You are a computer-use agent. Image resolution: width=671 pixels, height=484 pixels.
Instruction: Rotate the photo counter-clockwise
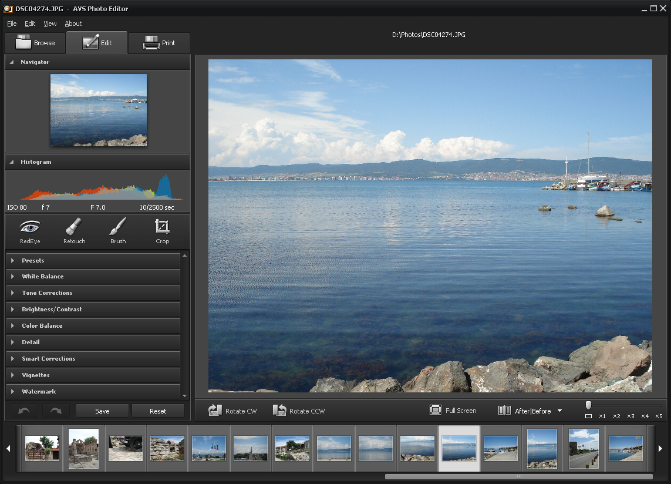[x=299, y=411]
